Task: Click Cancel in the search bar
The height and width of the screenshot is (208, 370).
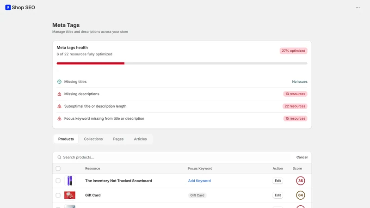Action: tap(302, 157)
